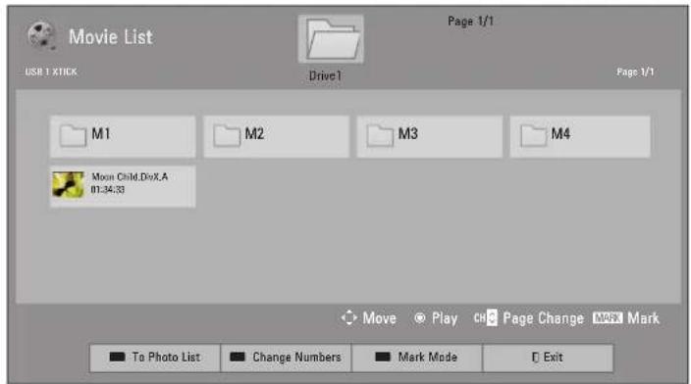The width and height of the screenshot is (691, 384).
Task: Open the M2 folder
Action: pyautogui.click(x=277, y=136)
